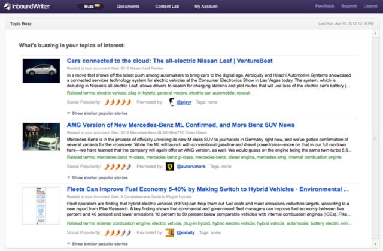383x251 pixels.
Task: Click 'Related terms' line starting 'electric vehicle, plug-in hybrid'
Action: click(159, 93)
